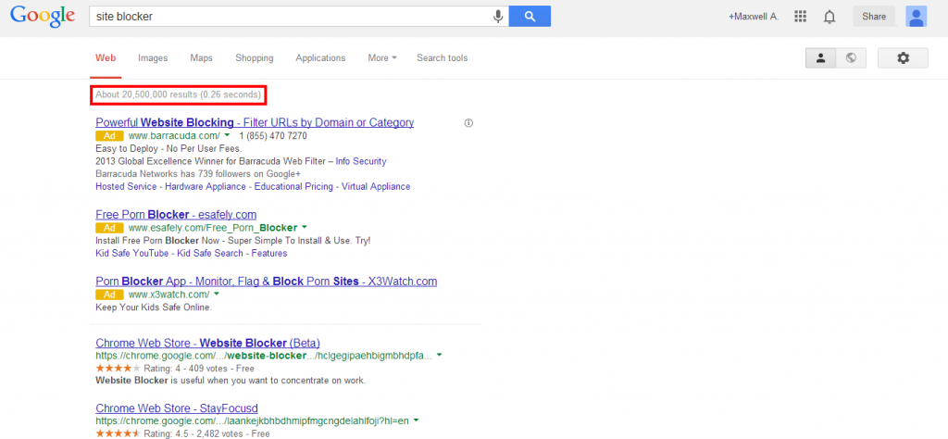Expand dropdown arrow for Website Blocker URL
The image size is (948, 439).
(439, 355)
